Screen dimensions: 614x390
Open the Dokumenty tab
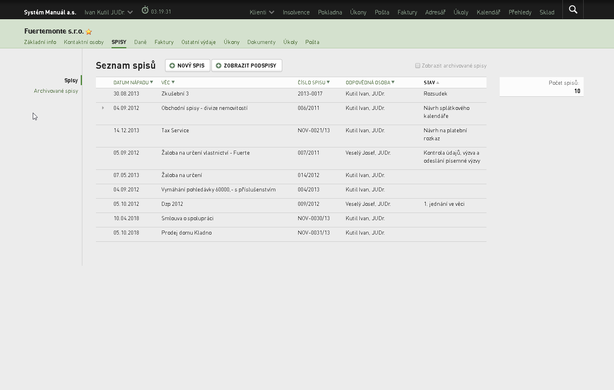coord(261,42)
